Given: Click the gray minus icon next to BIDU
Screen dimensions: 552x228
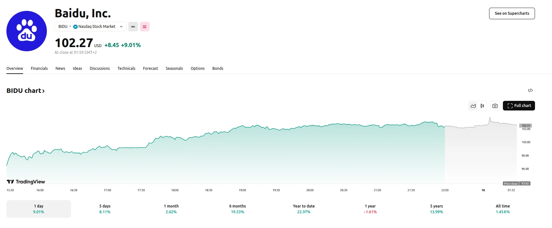Looking at the screenshot, I should click(x=133, y=27).
